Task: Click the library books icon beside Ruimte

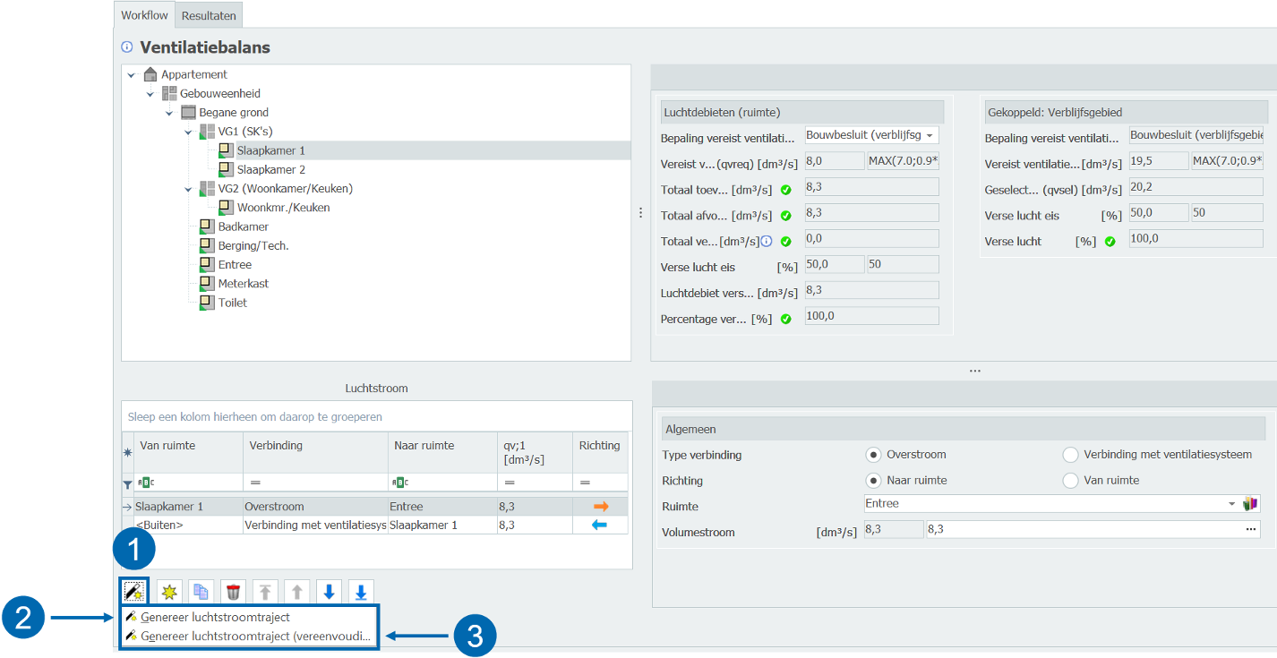Action: tap(1251, 504)
